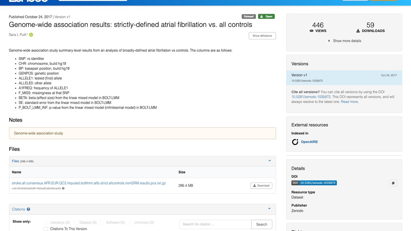Open the stroke.all.consensus file link
Screen dimensions: 411x231
89,183
